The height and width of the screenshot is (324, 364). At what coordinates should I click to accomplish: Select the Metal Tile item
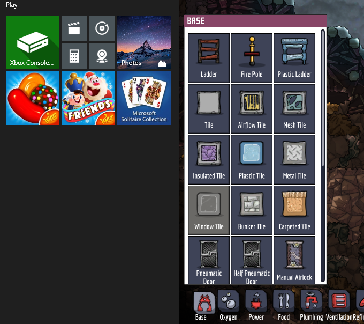pos(294,159)
